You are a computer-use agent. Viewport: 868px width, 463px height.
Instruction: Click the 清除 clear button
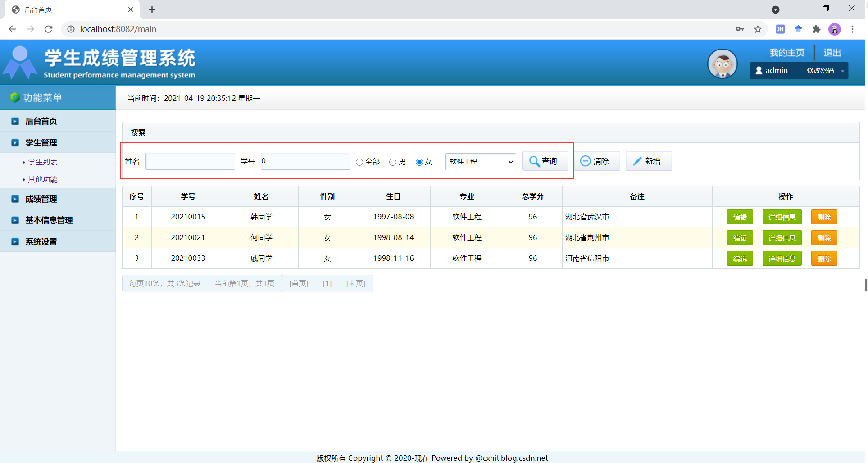[596, 161]
